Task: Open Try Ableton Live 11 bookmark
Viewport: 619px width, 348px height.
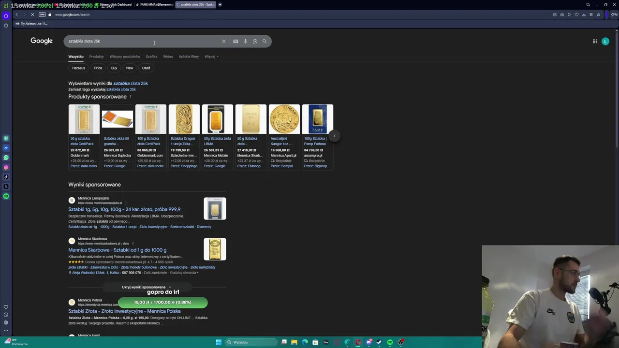Action: [x=32, y=24]
